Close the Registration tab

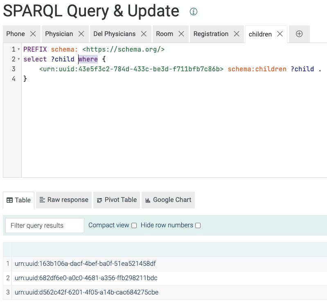[237, 34]
